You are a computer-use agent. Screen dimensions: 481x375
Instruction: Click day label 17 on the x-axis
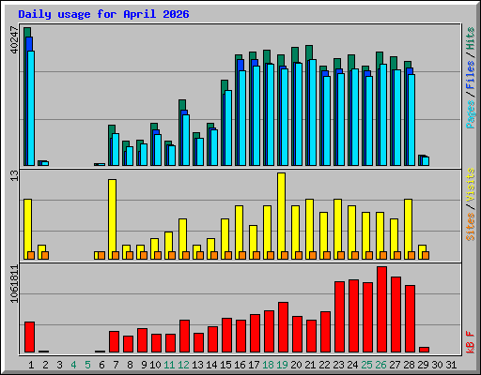(254, 365)
